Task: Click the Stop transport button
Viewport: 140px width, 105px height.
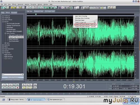Action: click(x=3, y=85)
